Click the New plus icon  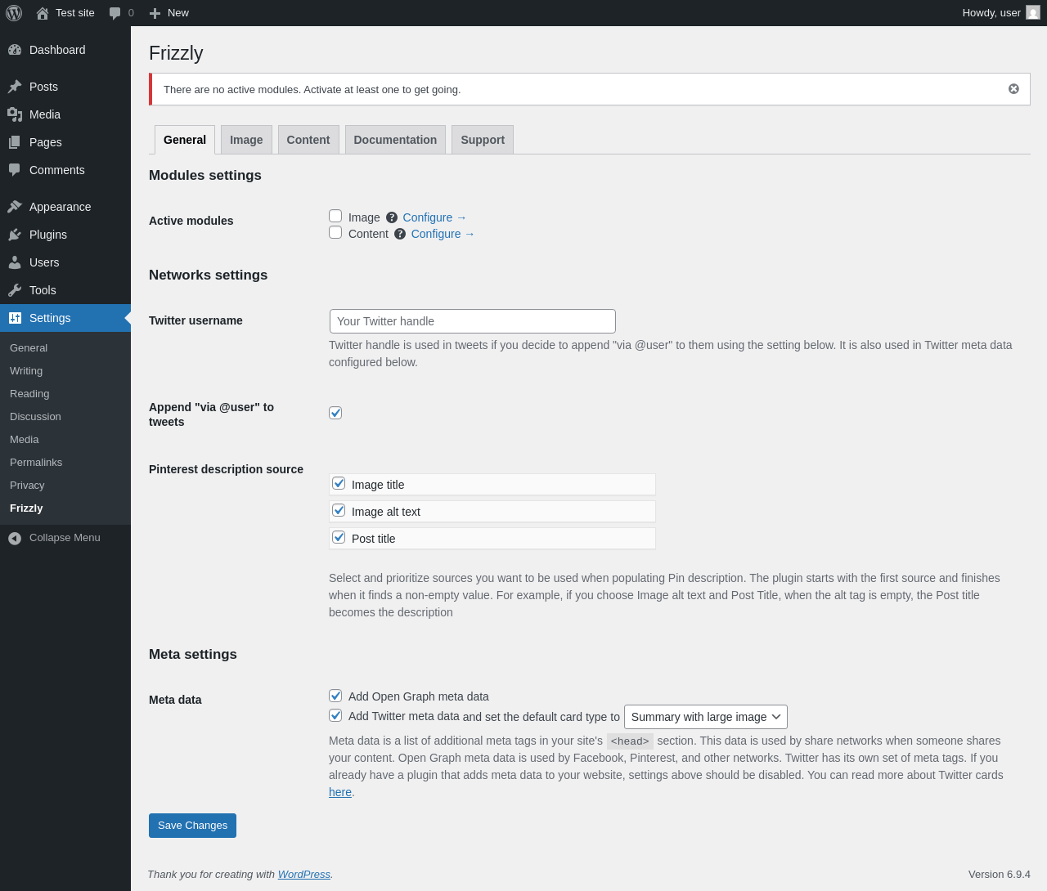[155, 13]
